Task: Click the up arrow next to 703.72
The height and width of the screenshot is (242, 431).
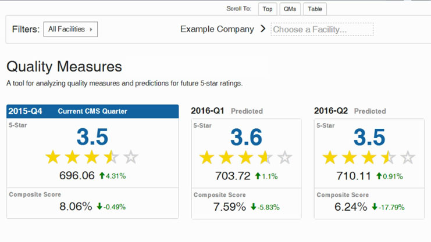Action: pyautogui.click(x=256, y=176)
